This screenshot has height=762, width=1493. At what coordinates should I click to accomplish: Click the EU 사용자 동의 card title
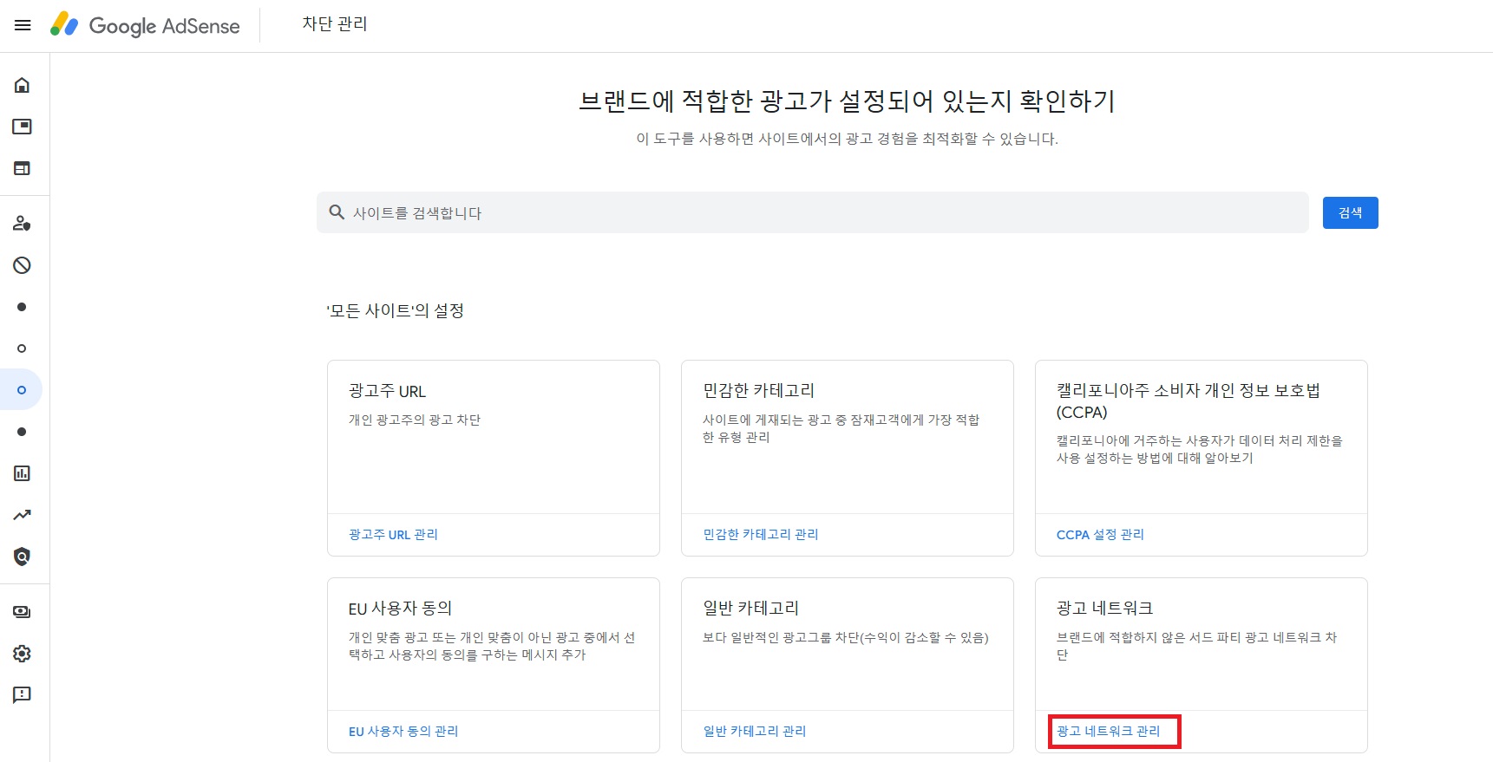point(401,609)
